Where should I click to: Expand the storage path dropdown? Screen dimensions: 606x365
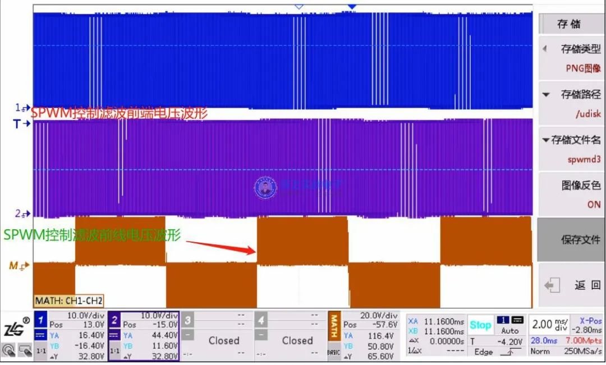(x=547, y=94)
